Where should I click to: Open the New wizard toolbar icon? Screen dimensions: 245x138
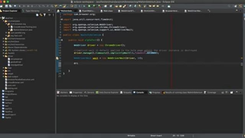coord(2,6)
